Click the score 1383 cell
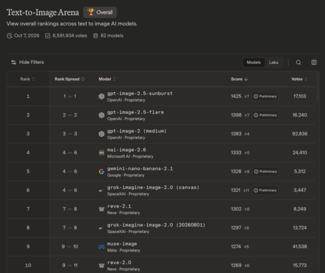The image size is (325, 273). (236, 134)
